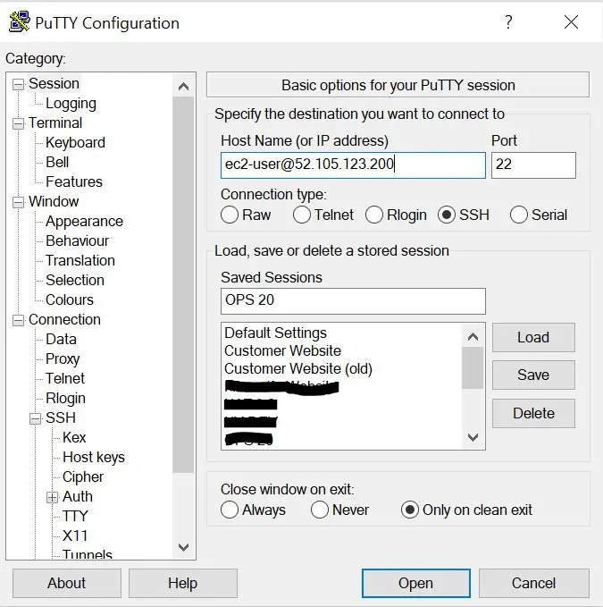The image size is (603, 607).
Task: Collapse the Connection tree node
Action: [18, 321]
